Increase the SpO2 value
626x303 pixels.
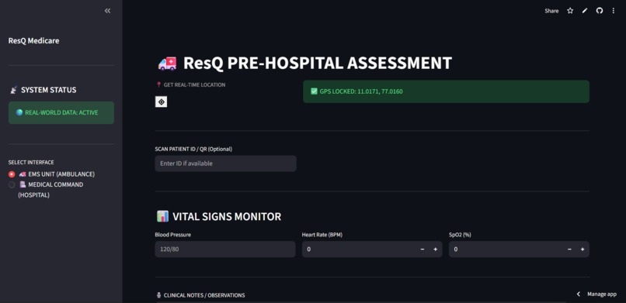(583, 250)
